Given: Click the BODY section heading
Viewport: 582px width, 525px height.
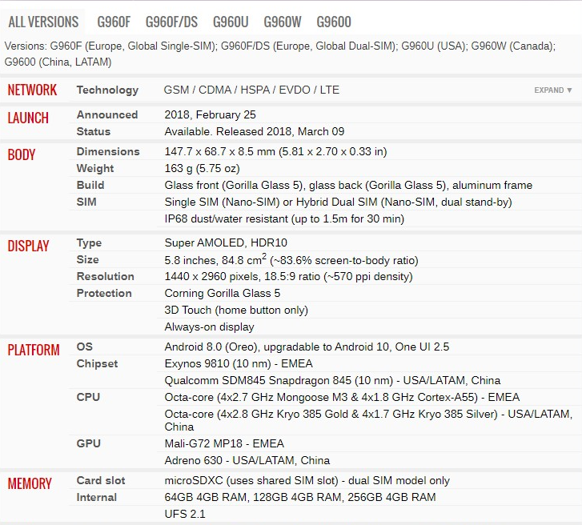Looking at the screenshot, I should pos(22,154).
